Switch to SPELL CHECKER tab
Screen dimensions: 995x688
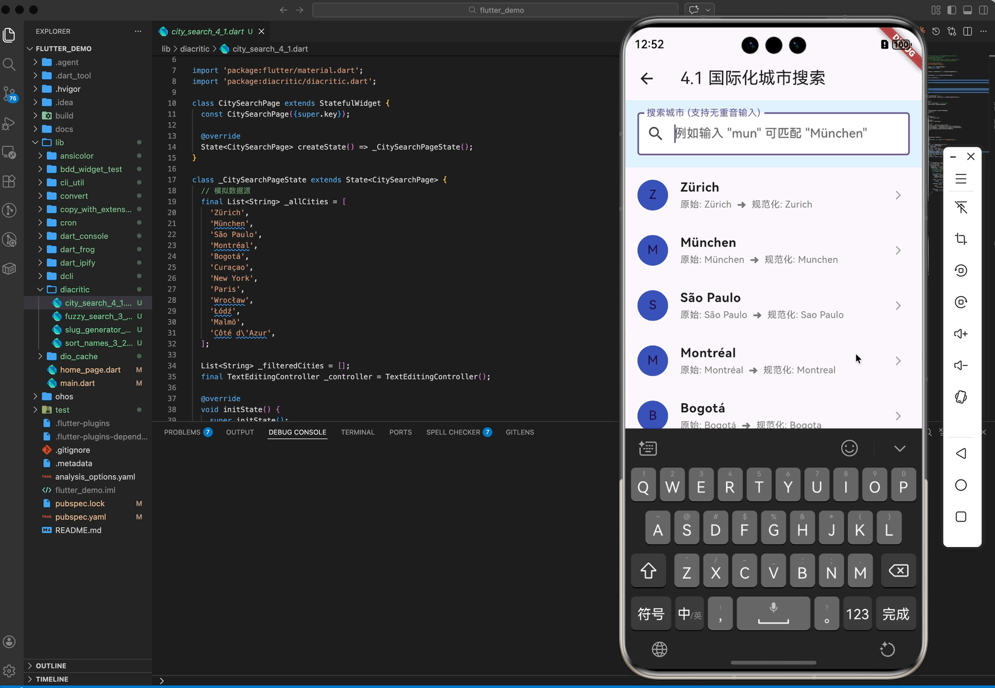(459, 432)
